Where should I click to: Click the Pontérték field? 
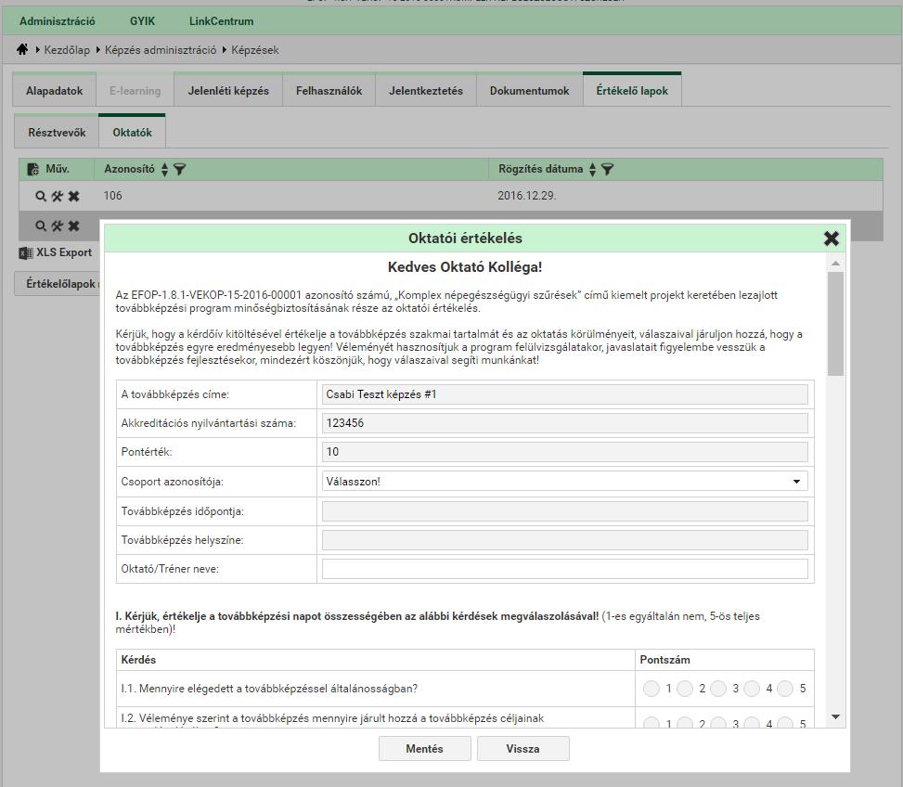pos(564,452)
